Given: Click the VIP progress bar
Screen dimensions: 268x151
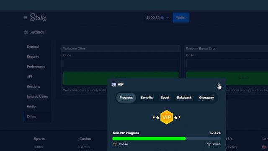Looking at the screenshot, I should pos(167,138).
